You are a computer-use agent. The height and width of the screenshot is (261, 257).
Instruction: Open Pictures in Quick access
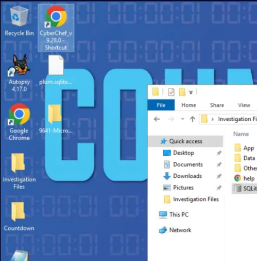point(183,188)
